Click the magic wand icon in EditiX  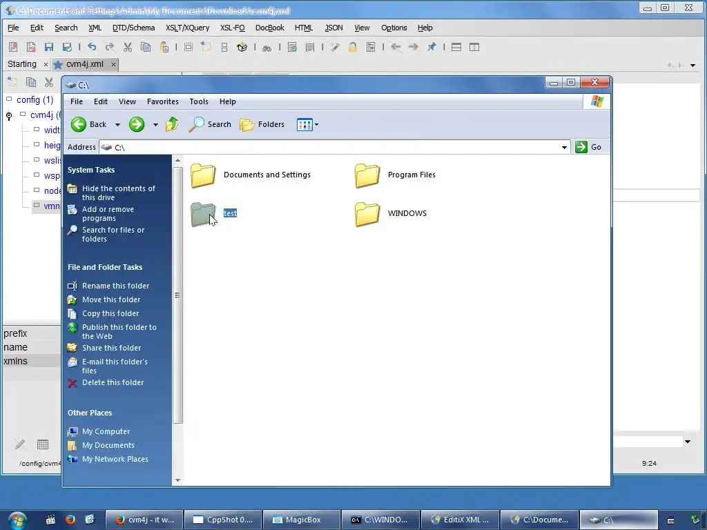click(x=335, y=47)
